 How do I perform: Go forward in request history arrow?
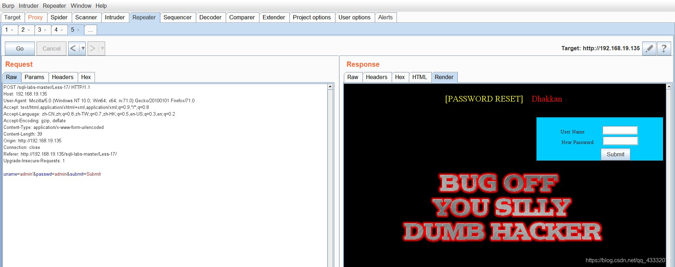pos(92,48)
